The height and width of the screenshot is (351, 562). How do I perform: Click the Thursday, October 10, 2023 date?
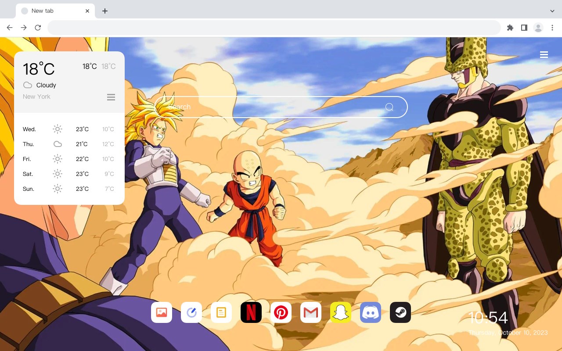coord(508,333)
